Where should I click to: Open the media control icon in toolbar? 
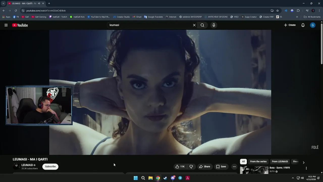307,11
